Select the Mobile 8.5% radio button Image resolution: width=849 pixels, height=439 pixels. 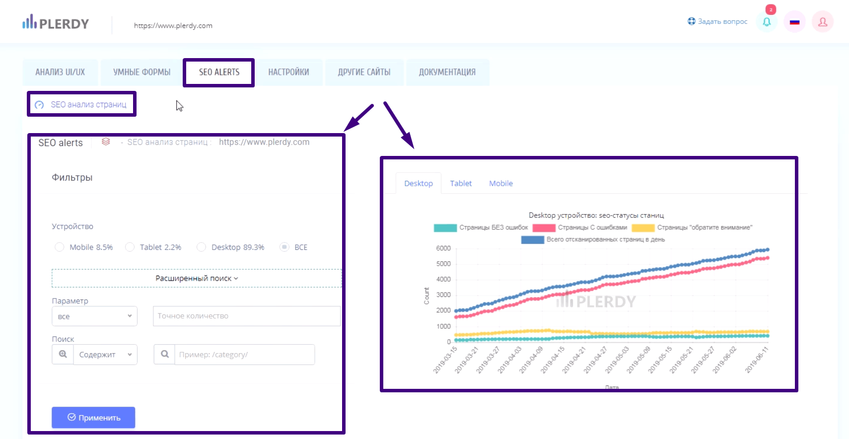pos(60,247)
